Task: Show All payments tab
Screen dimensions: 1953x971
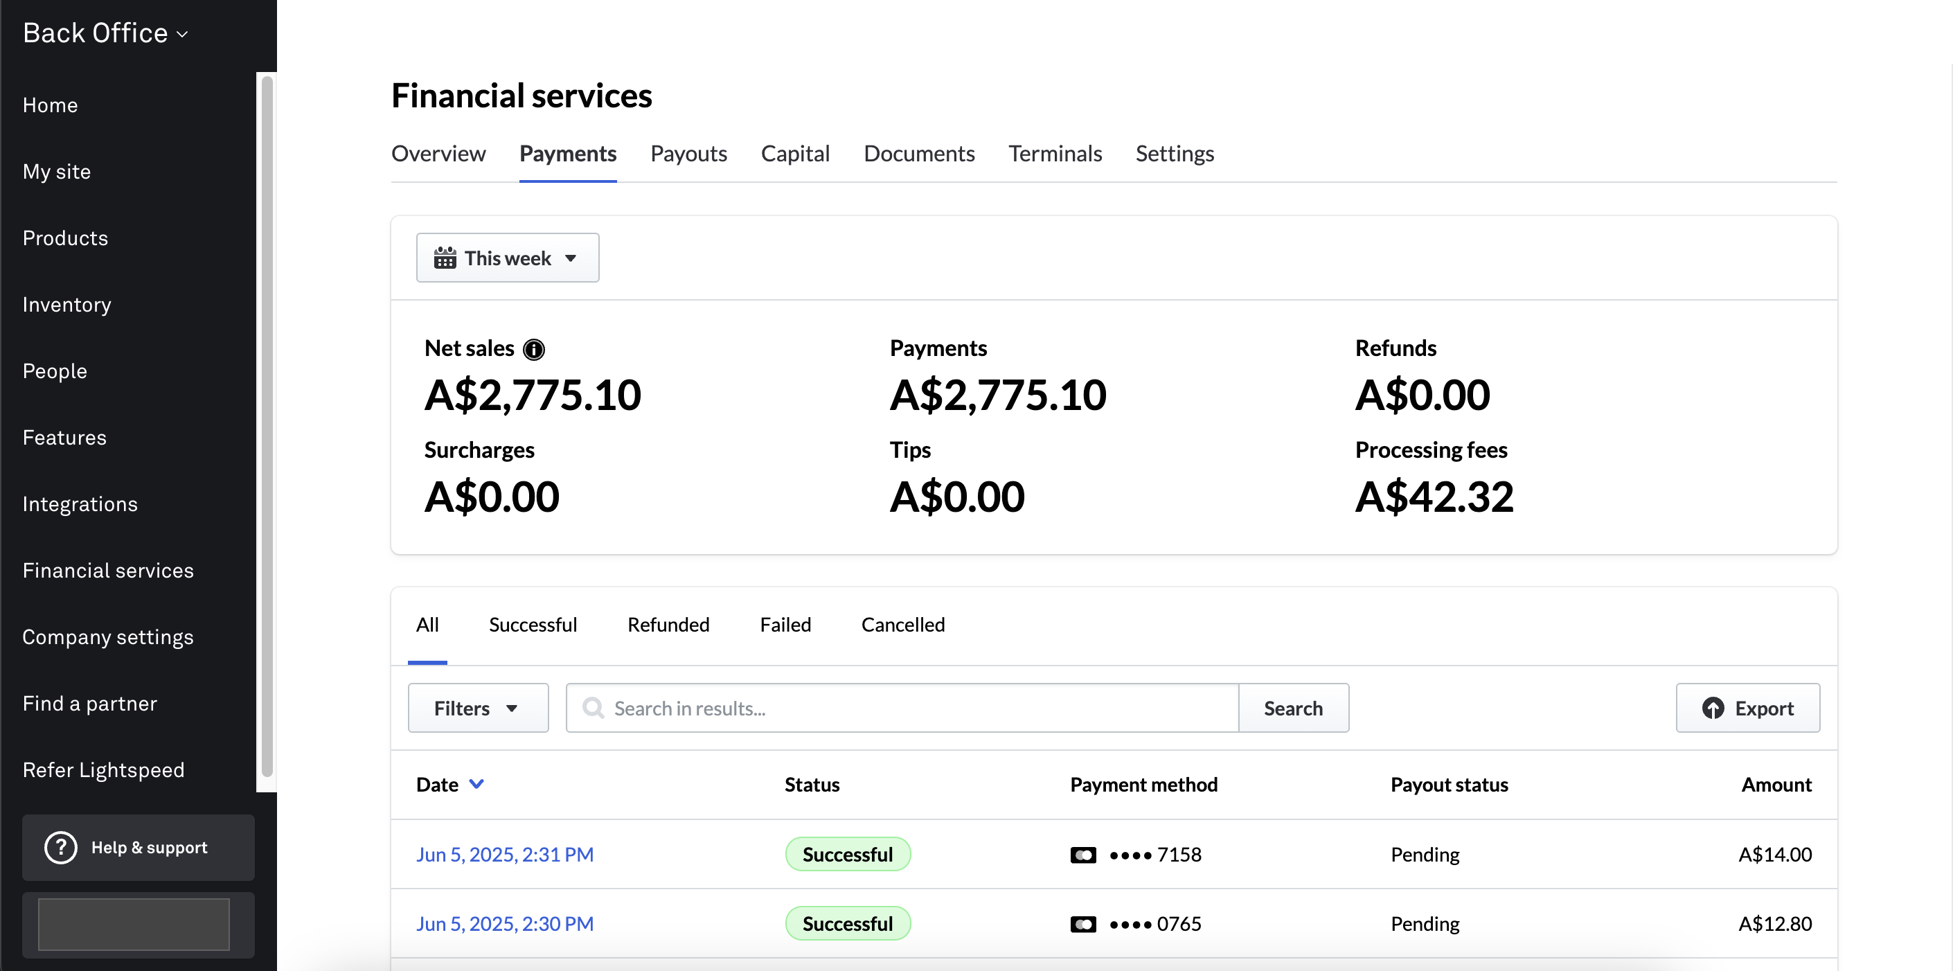Action: click(427, 625)
